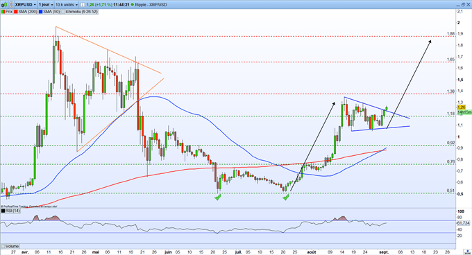472x255 pixels.
Task: Close the XRPUSD chart window
Action: tap(468, 5)
